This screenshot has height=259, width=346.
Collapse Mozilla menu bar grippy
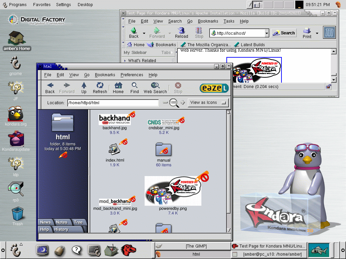pyautogui.click(x=123, y=21)
